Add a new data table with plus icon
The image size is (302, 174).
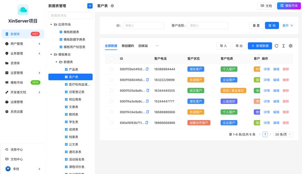[90, 6]
